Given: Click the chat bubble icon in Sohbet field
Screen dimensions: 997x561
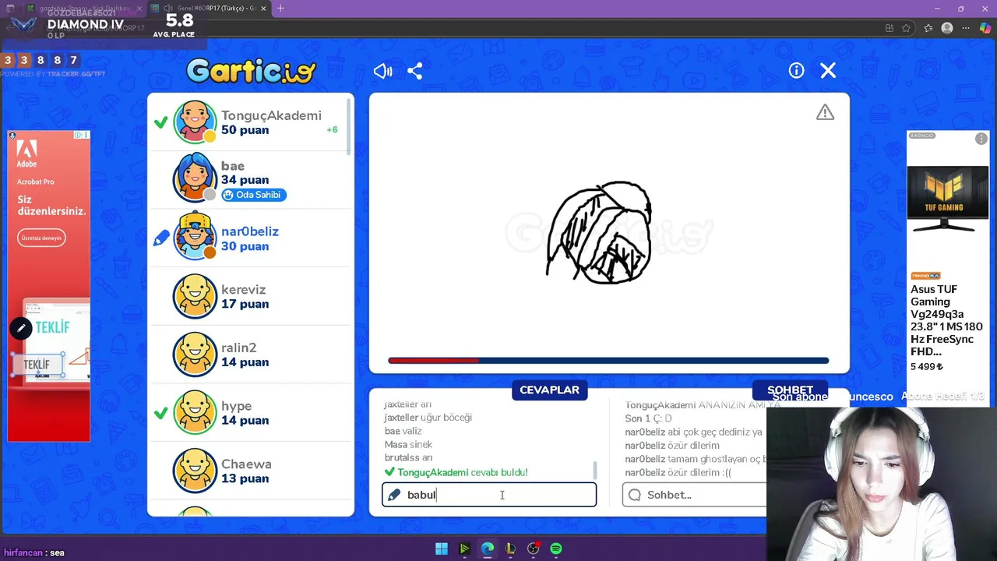Looking at the screenshot, I should point(634,495).
